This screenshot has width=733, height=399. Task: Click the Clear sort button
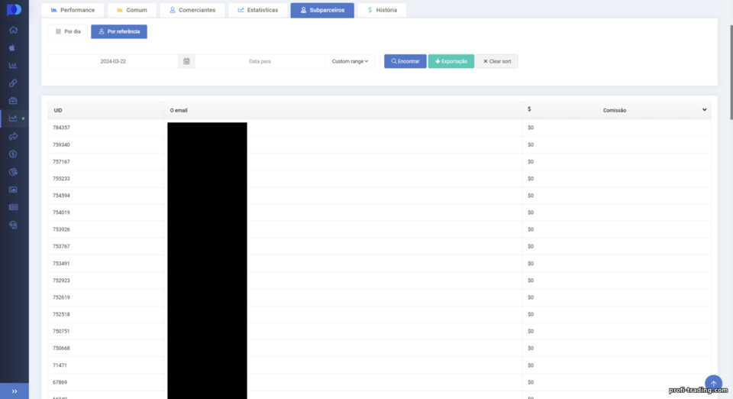coord(497,61)
